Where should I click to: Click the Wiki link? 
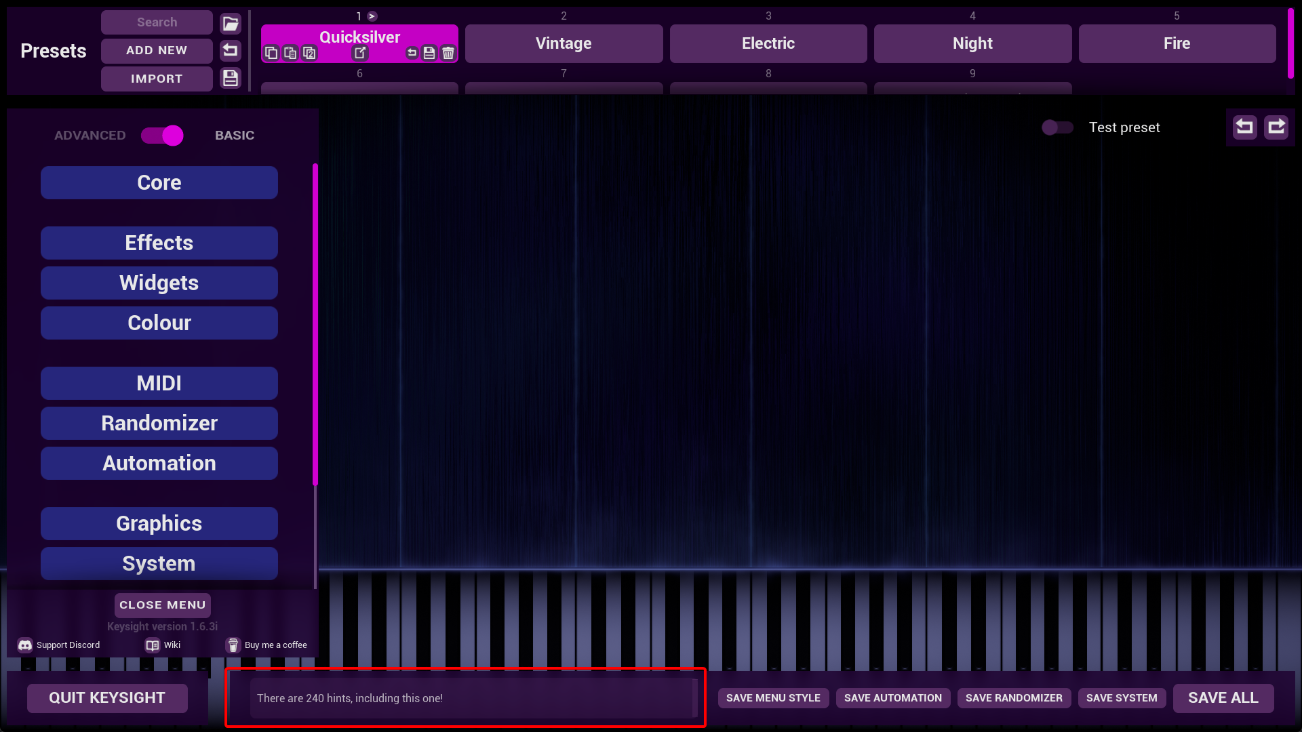click(x=163, y=645)
